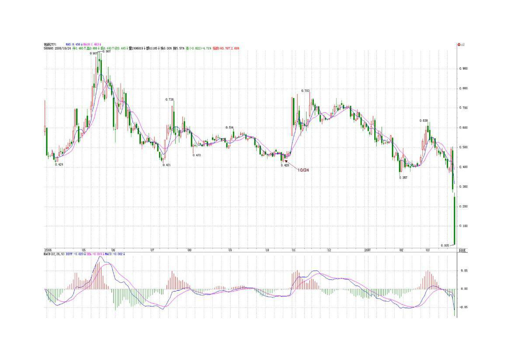Screen dimensions: 511x362
Task: Click the pink MA10 moving average label
Action: point(92,45)
